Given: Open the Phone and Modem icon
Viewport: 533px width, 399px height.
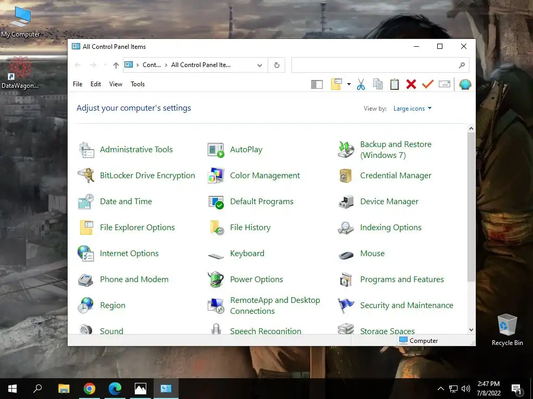Looking at the screenshot, I should (x=86, y=280).
